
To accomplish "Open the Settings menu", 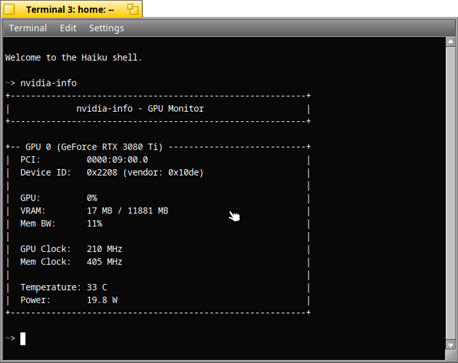I will 107,28.
